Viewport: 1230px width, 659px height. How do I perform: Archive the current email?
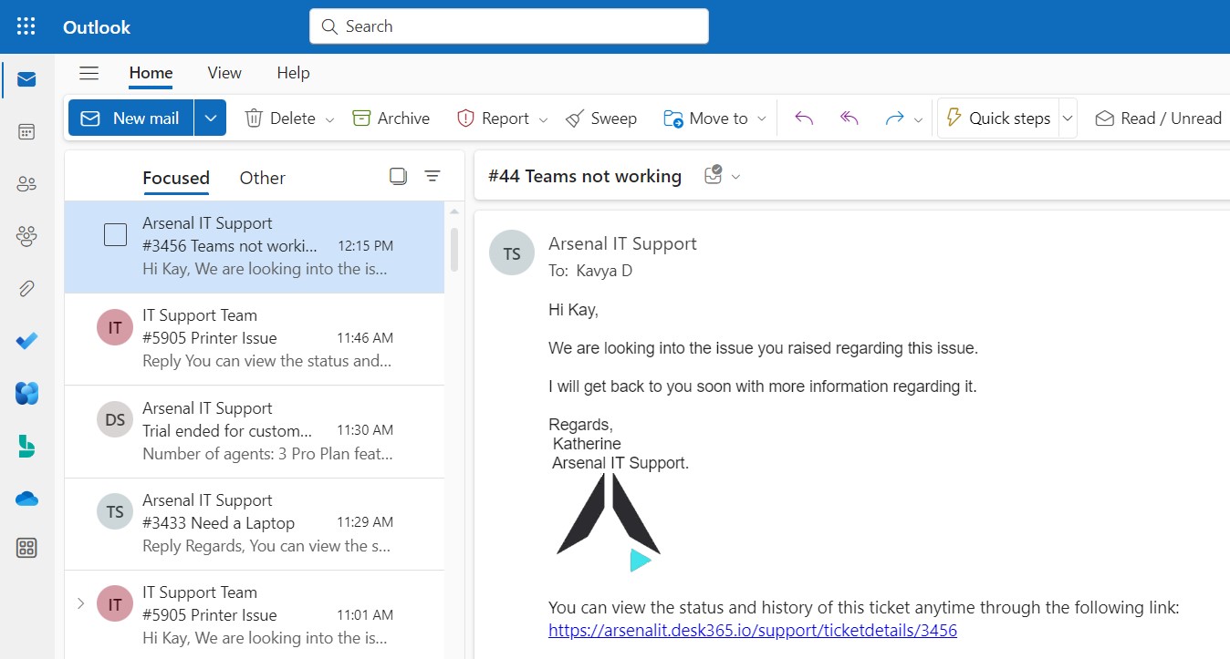(391, 118)
